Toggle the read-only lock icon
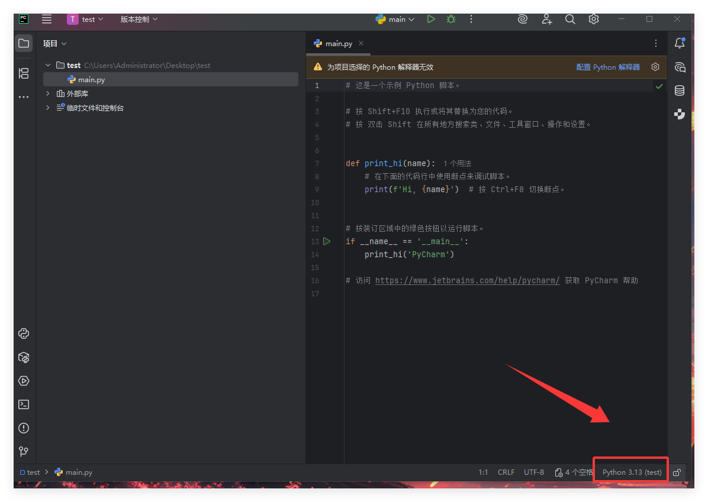 pos(677,472)
